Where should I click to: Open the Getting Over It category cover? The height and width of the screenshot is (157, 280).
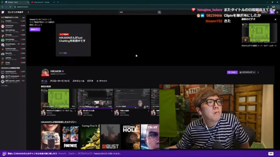click(90, 137)
